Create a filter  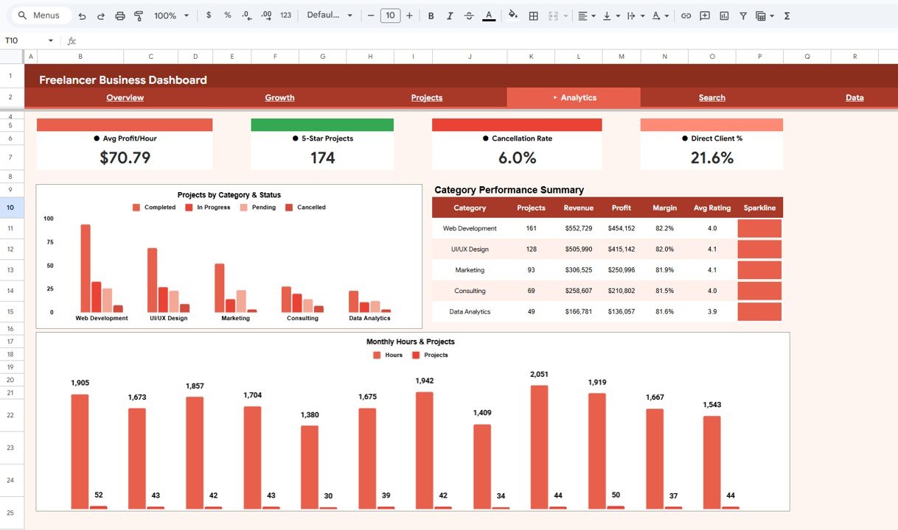[x=743, y=15]
